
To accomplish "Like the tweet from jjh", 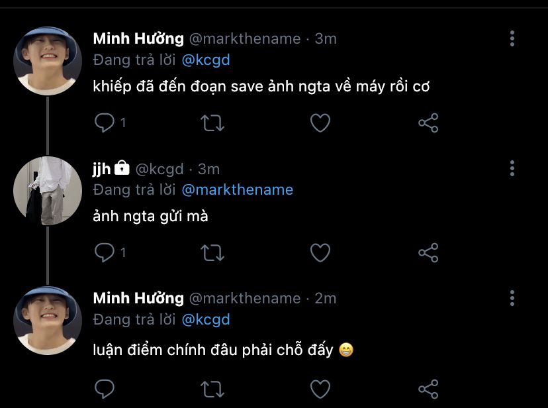I will (x=320, y=252).
